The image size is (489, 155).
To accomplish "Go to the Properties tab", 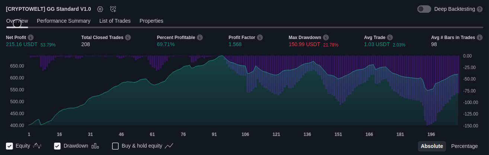I will 151,21.
